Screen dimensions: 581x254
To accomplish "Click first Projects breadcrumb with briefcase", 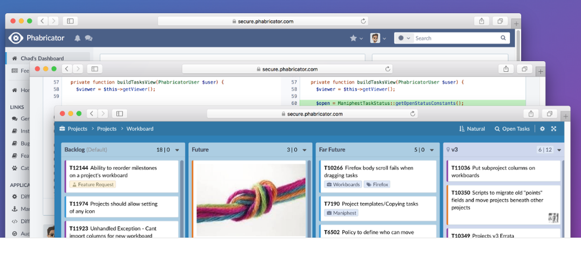I will [x=73, y=129].
